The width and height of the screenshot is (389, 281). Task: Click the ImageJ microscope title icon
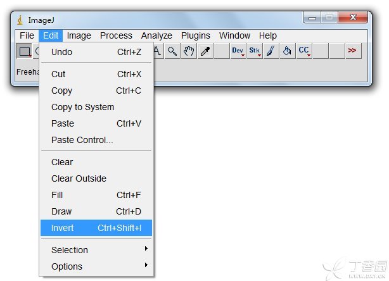pyautogui.click(x=20, y=20)
